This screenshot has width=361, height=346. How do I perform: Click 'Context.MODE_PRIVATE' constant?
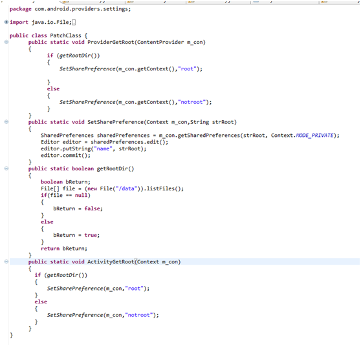click(x=302, y=136)
